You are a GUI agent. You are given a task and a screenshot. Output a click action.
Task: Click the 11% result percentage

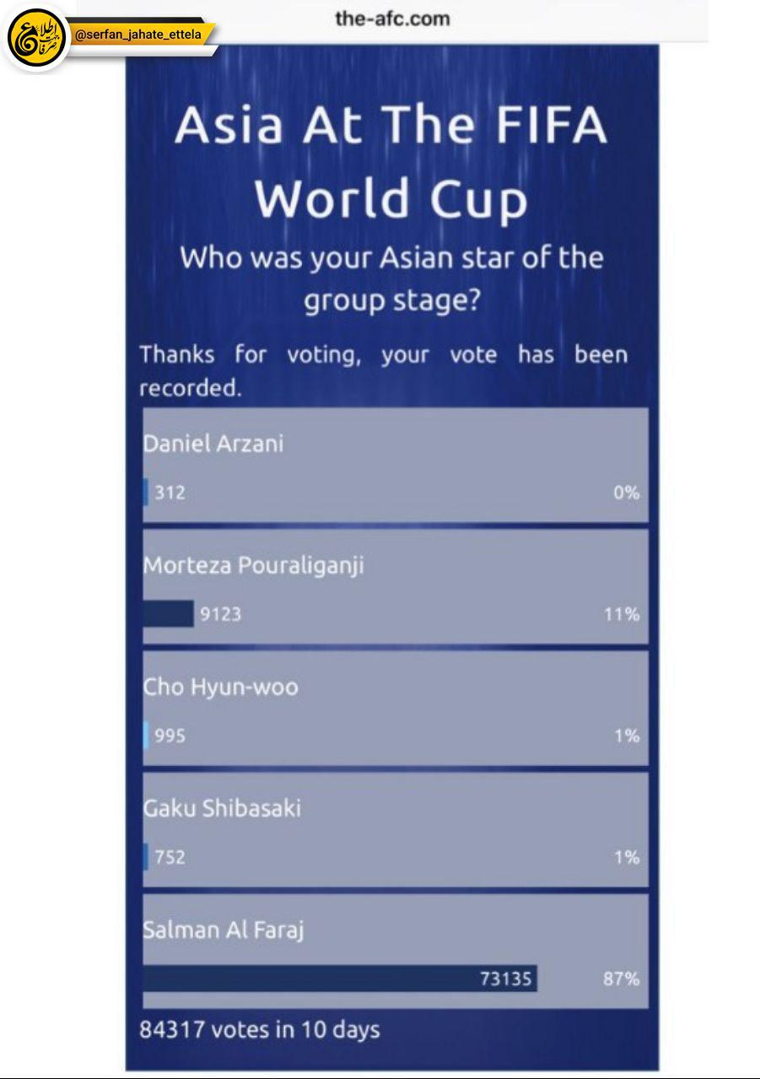[x=621, y=614]
